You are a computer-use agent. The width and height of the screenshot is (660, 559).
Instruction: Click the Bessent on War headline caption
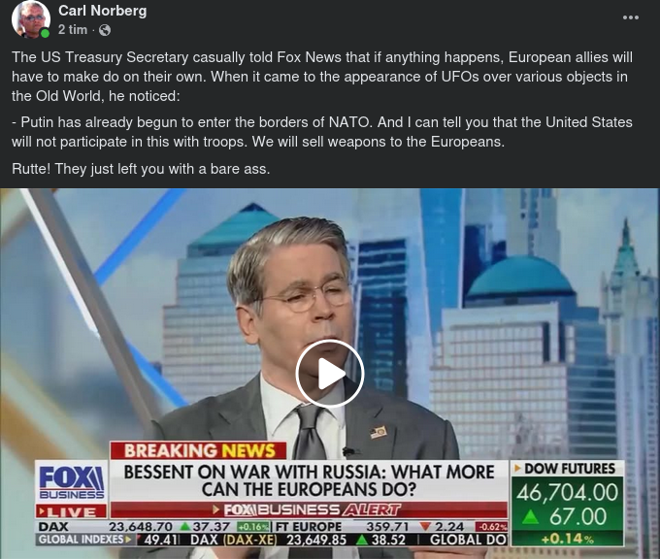pos(309,480)
